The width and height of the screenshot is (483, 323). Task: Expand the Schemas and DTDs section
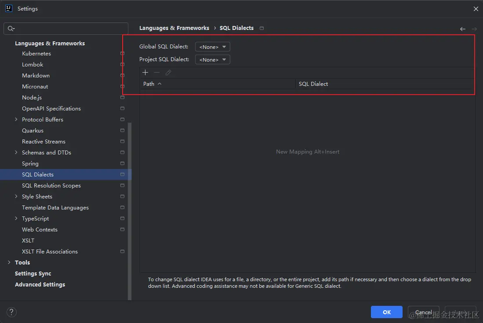coord(16,152)
